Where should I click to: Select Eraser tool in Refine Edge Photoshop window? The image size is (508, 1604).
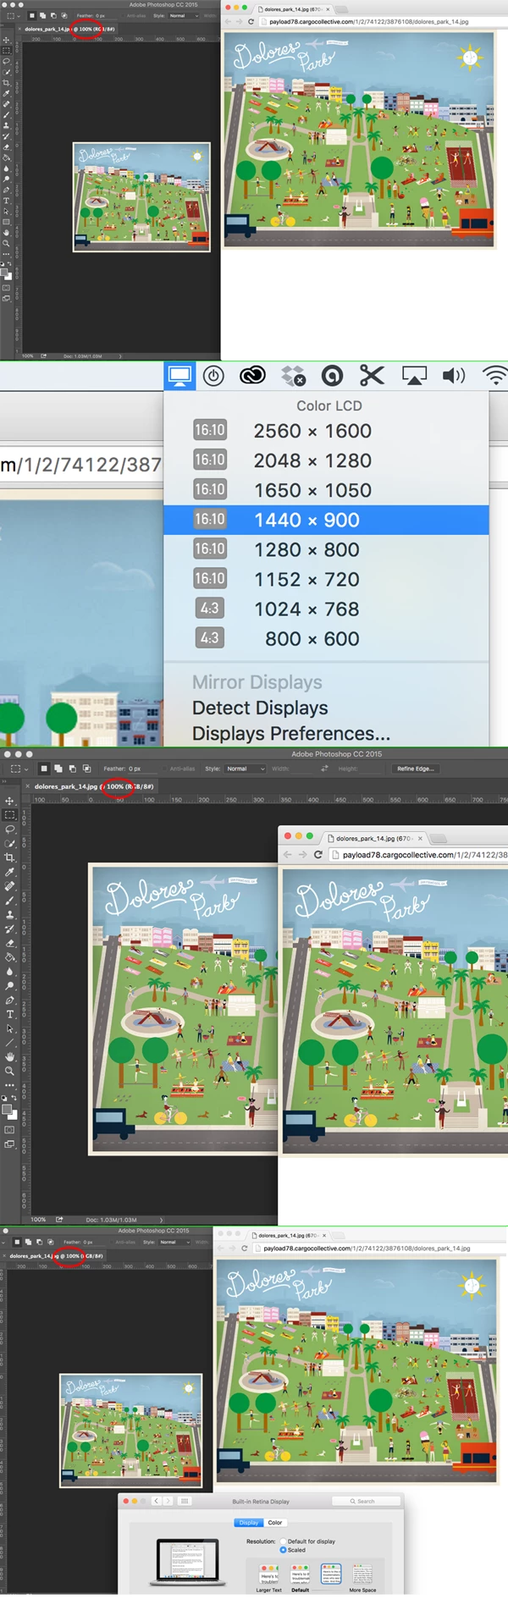point(9,944)
